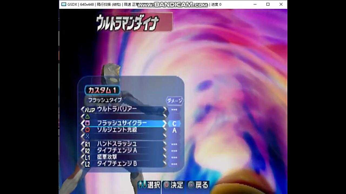This screenshot has width=346, height=194.
Task: Change ハンドスラッシュ to the previous option
Action: [82, 144]
